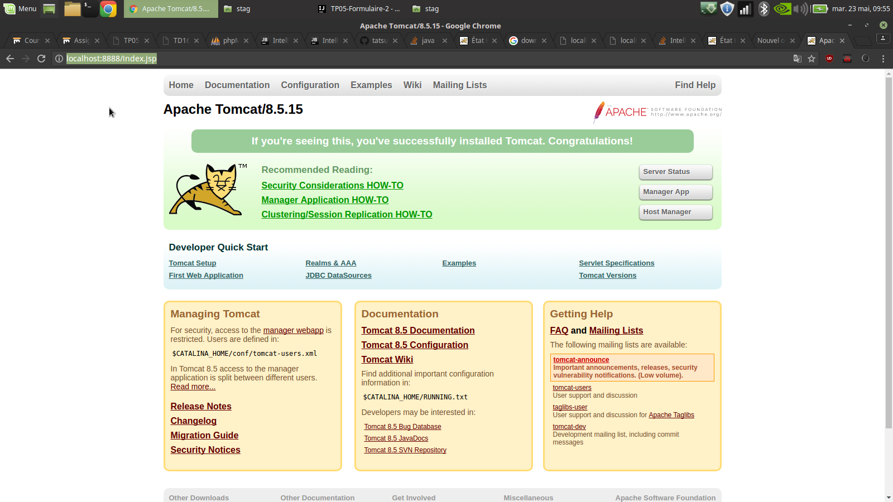
Task: Click the round grey extension icon
Action: pos(866,59)
